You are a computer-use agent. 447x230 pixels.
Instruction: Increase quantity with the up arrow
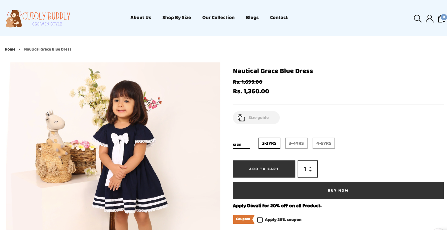(x=310, y=167)
